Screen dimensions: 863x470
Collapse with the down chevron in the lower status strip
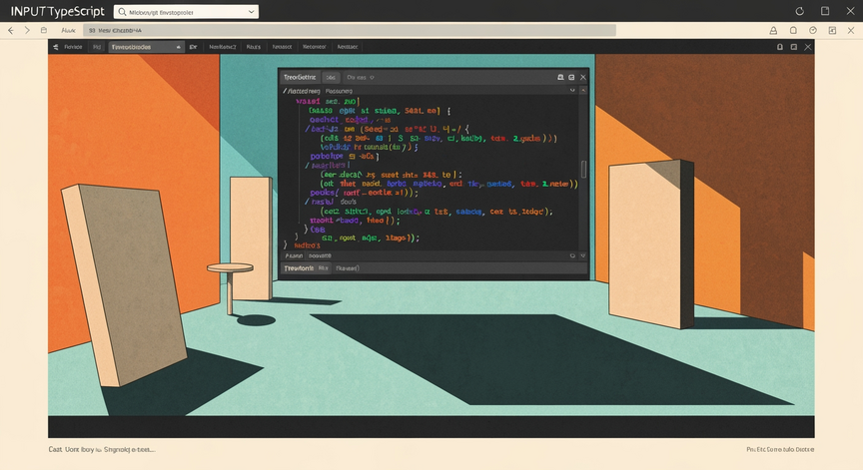pyautogui.click(x=583, y=256)
